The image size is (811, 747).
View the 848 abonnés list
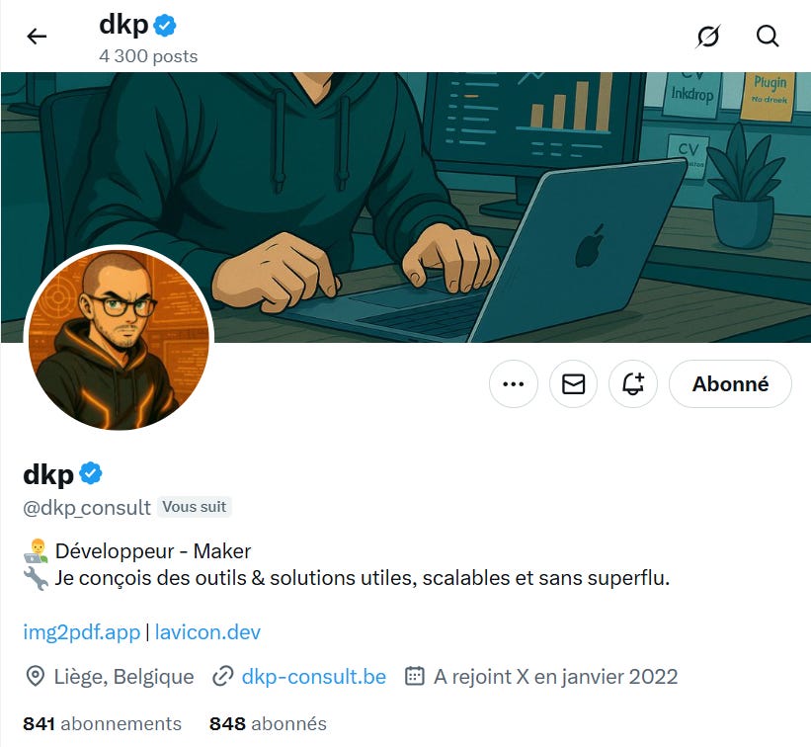268,723
